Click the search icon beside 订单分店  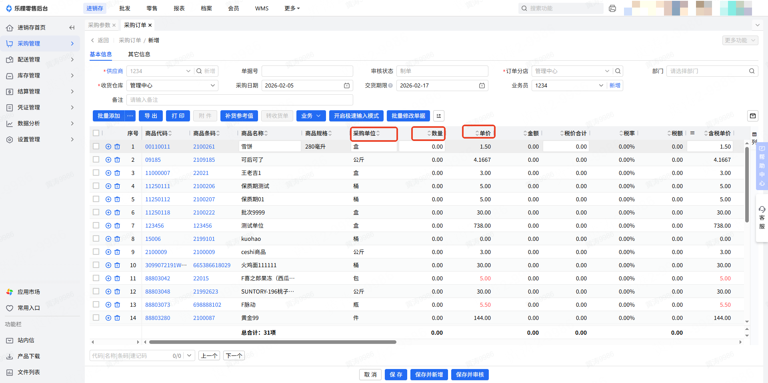[x=618, y=71]
